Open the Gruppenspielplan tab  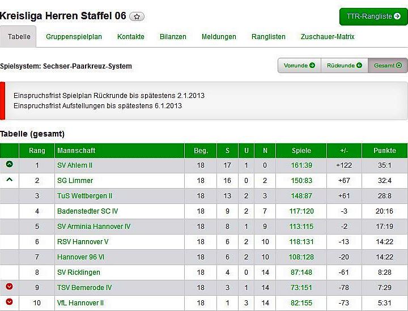tap(74, 37)
